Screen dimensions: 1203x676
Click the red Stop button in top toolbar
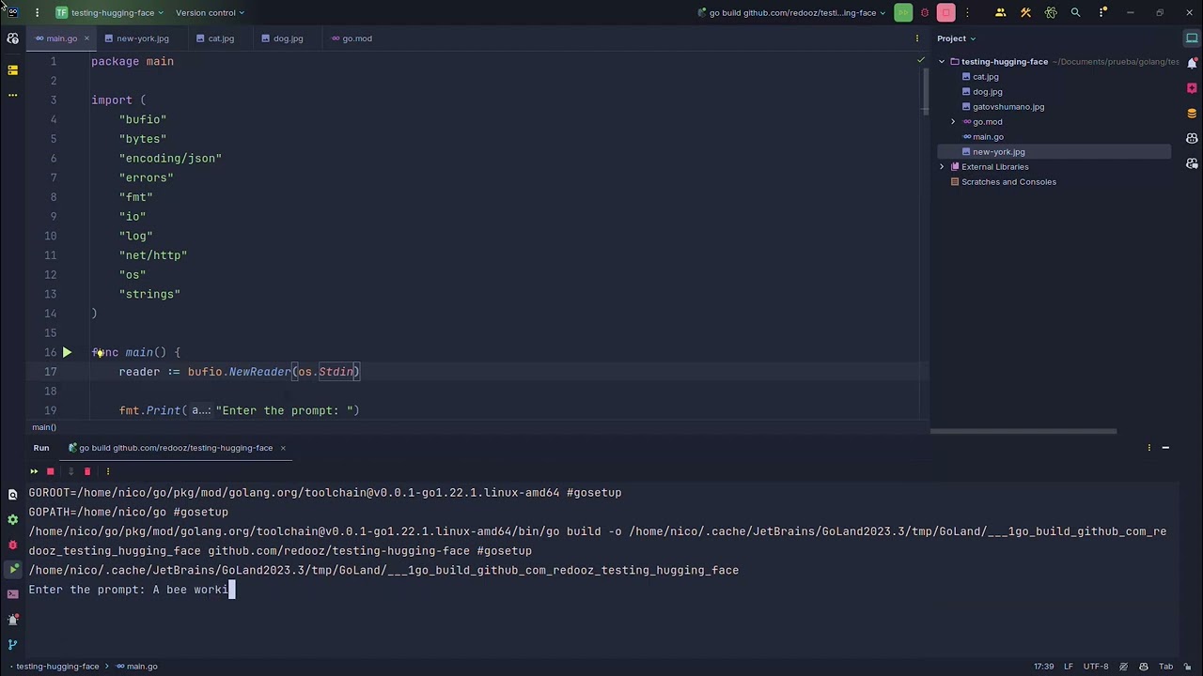pyautogui.click(x=946, y=12)
